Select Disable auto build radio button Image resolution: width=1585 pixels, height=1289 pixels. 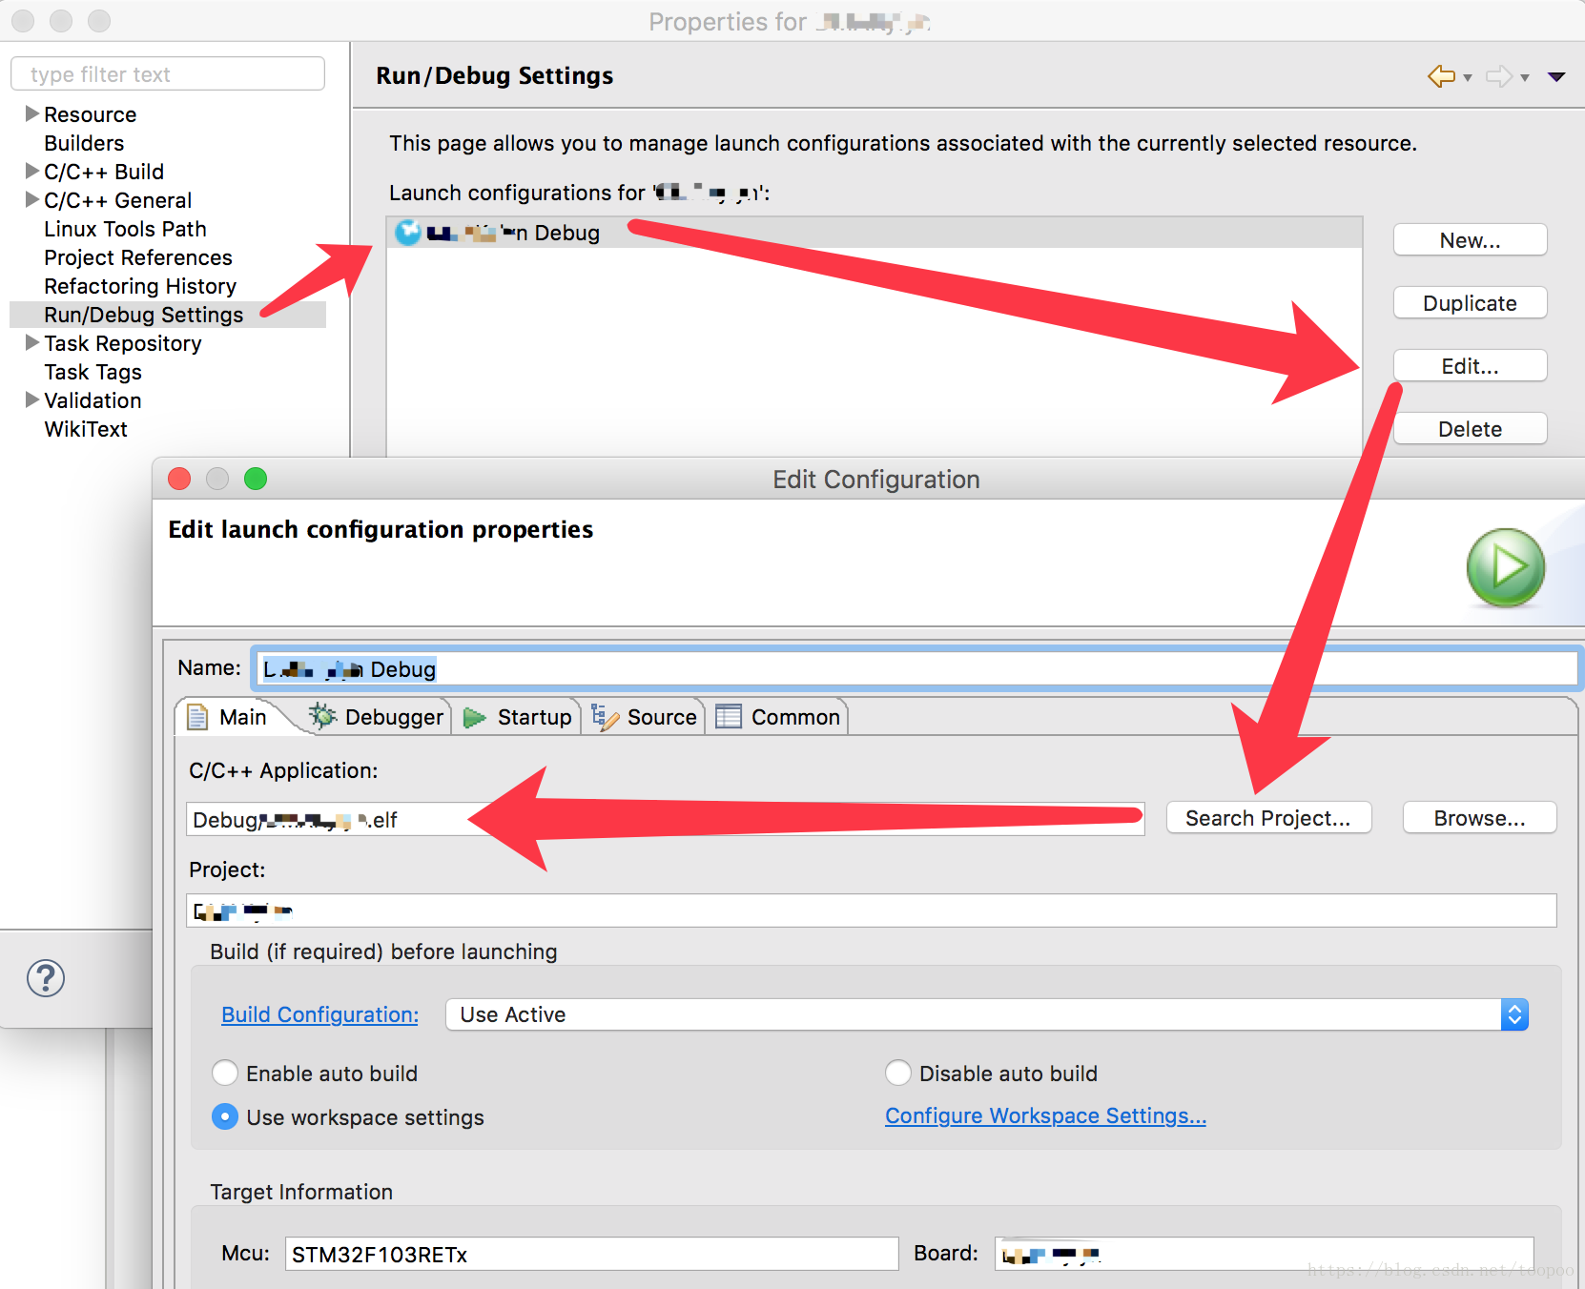click(898, 1074)
